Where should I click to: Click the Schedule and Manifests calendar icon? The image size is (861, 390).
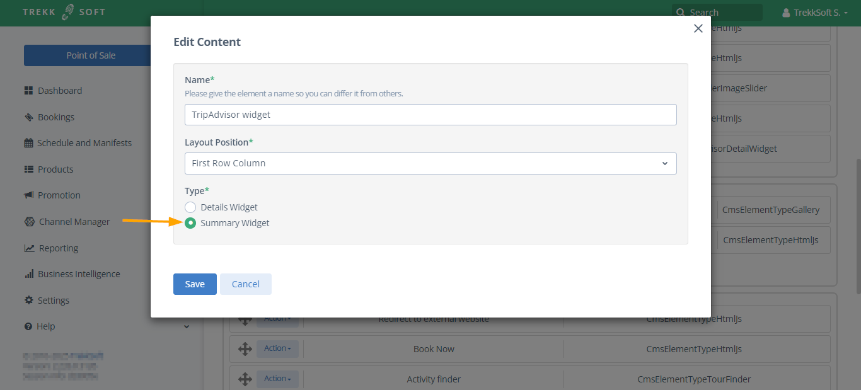(x=28, y=143)
